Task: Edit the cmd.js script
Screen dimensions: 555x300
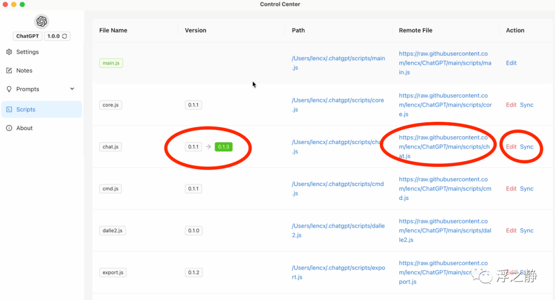Action: [x=511, y=189]
